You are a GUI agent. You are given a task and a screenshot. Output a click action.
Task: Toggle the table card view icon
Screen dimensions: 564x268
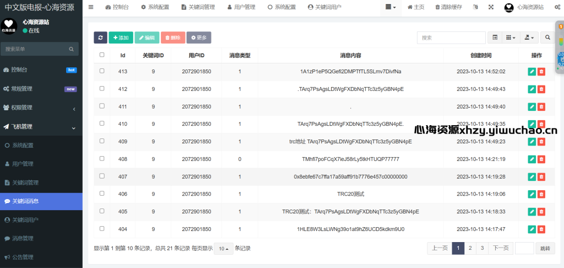coord(495,37)
